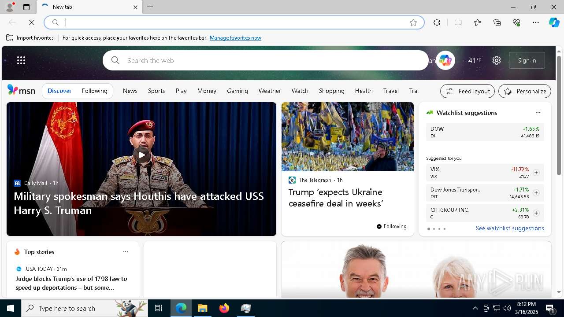Launch Firefox from taskbar

tap(224, 308)
